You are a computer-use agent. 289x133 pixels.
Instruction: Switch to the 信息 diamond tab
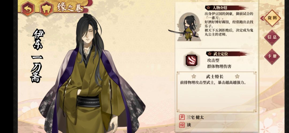[x=272, y=37]
